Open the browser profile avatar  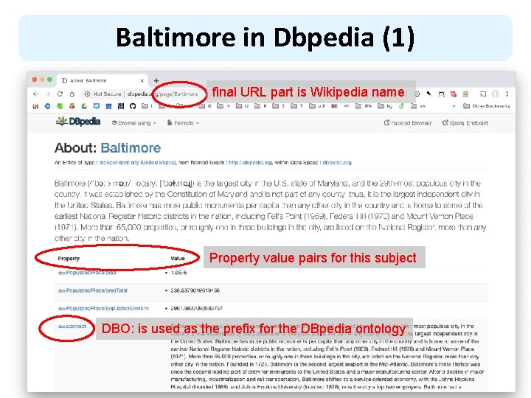(x=495, y=94)
